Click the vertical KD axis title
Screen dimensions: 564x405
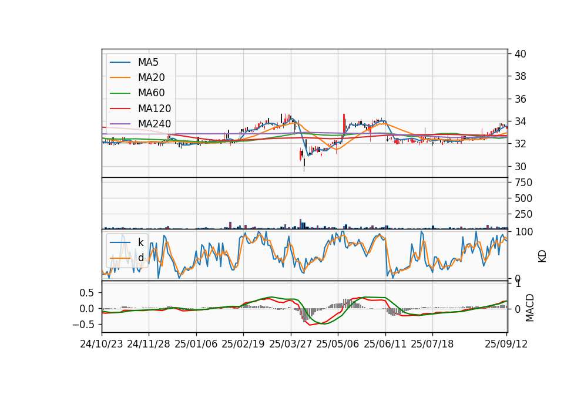(542, 256)
